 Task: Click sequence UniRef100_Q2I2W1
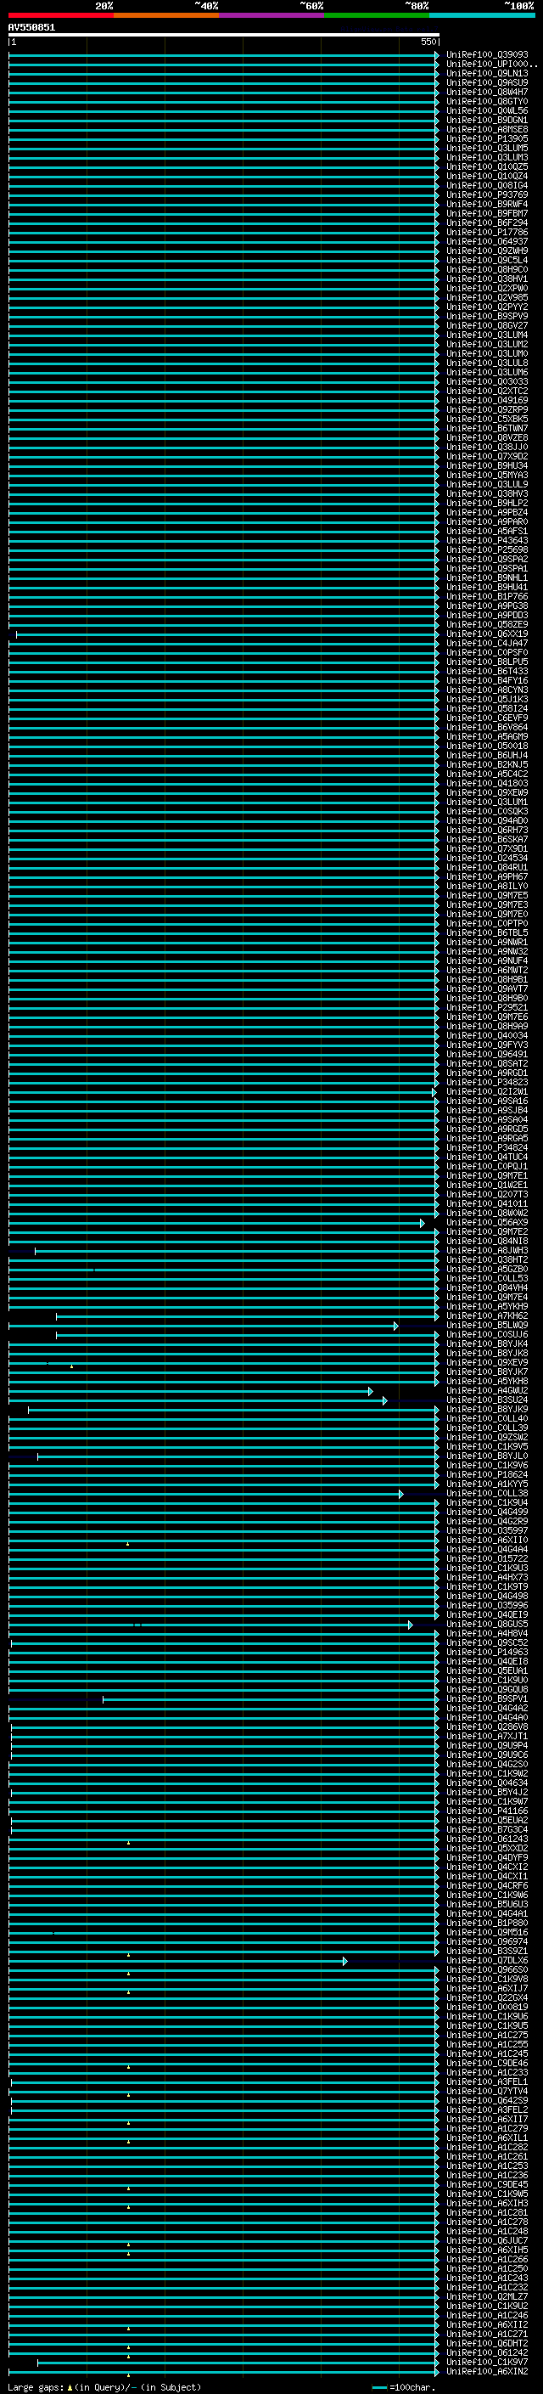(x=487, y=1092)
